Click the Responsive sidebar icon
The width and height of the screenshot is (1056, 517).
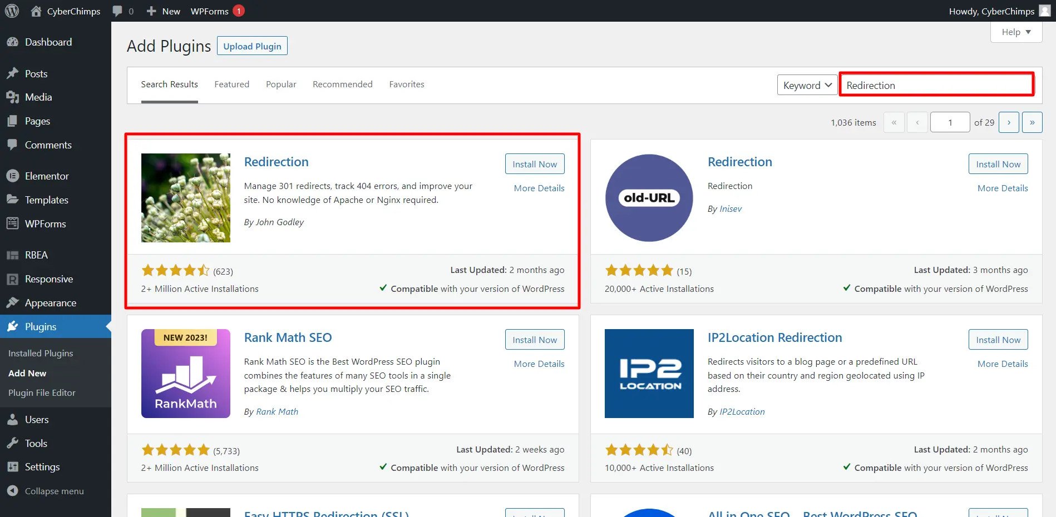12,279
